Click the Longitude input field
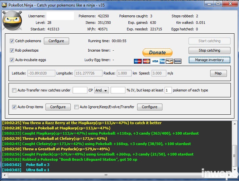This screenshot has height=181, width=239. 88,73
